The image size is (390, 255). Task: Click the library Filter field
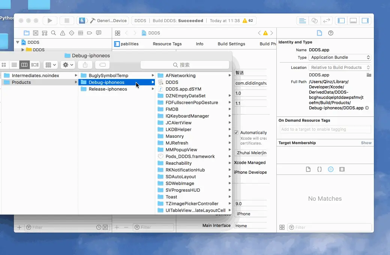pyautogui.click(x=330, y=227)
